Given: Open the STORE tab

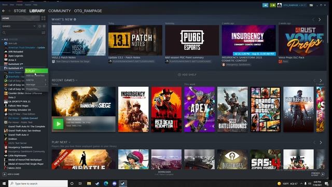Looking at the screenshot, I should (x=20, y=11).
